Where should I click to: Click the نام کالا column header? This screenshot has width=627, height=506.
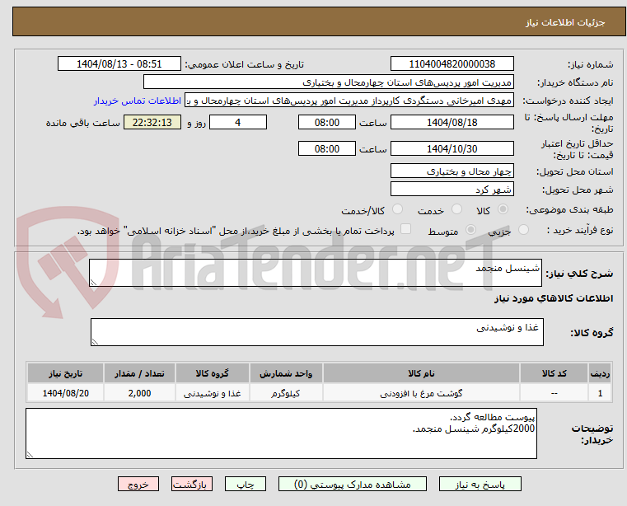tap(421, 373)
